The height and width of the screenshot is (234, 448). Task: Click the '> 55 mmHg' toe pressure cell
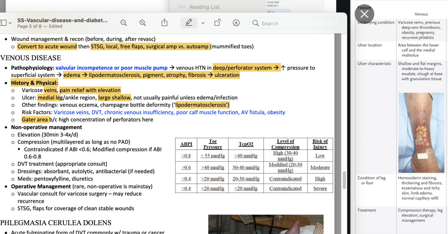point(213,156)
